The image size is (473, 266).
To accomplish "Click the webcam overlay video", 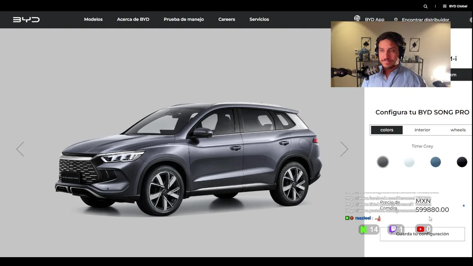I will (391, 54).
